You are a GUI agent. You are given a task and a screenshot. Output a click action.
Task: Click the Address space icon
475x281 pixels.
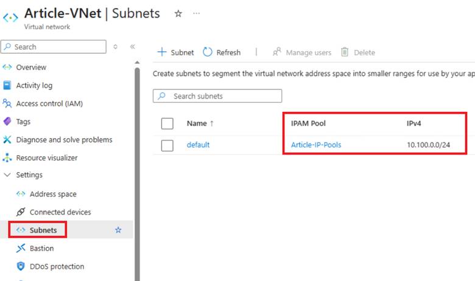21,194
